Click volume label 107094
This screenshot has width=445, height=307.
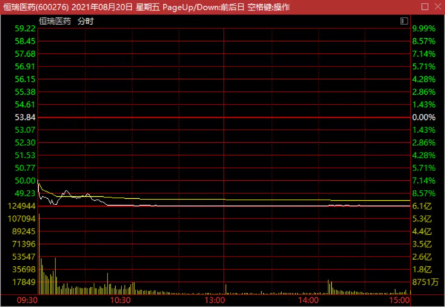[x=22, y=218]
